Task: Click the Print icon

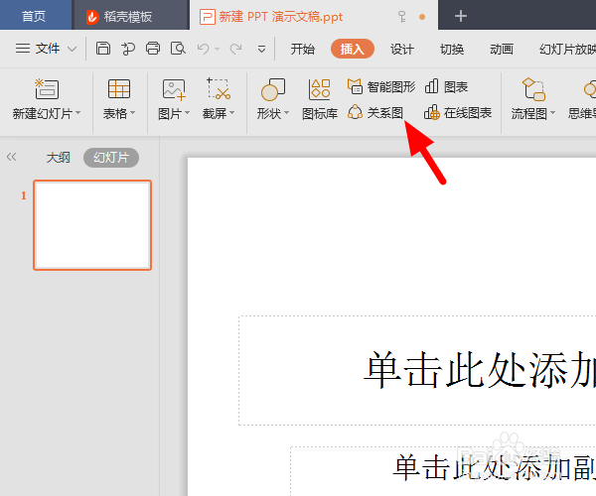Action: (153, 49)
